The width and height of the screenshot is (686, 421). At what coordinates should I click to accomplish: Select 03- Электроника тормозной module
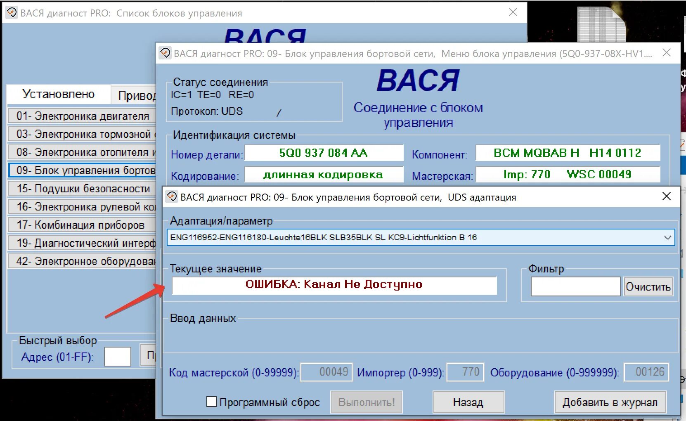[x=82, y=134]
